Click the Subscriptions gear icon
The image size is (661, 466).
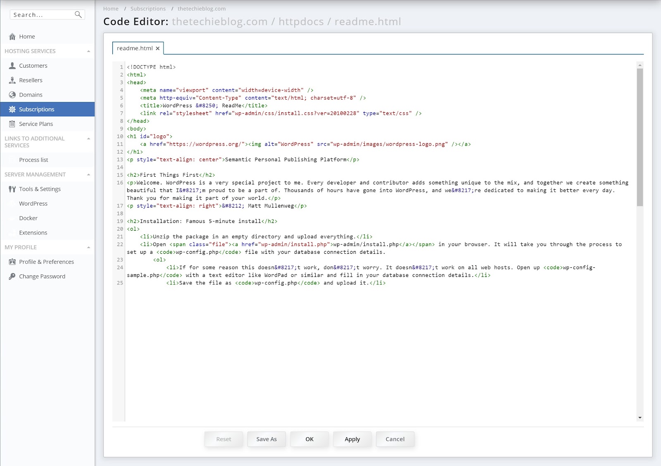point(12,109)
